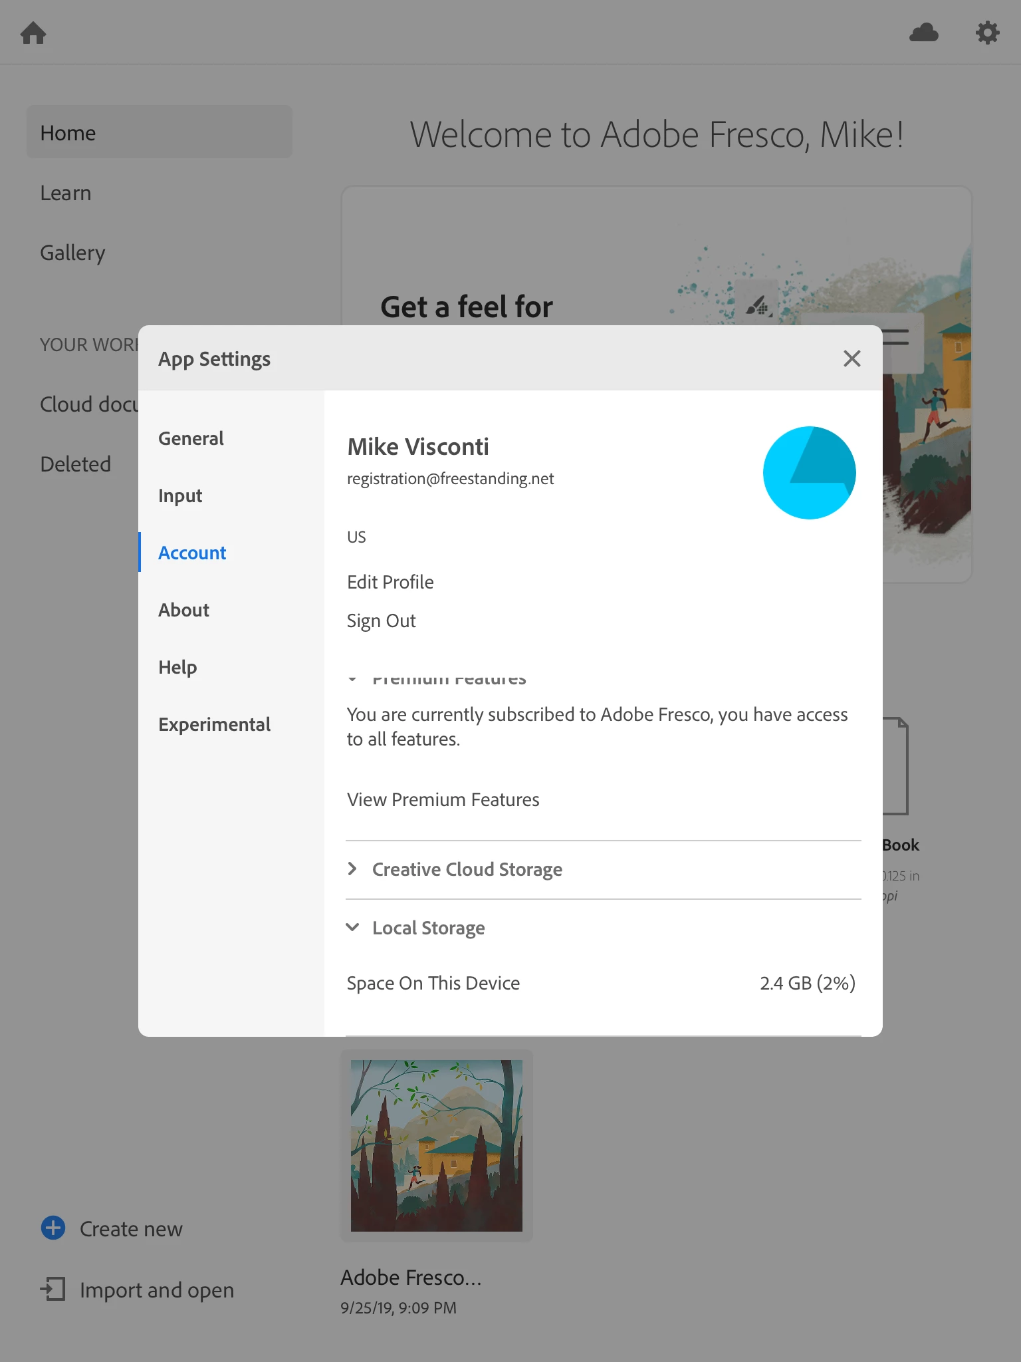This screenshot has width=1021, height=1362.
Task: Expand the Creative Cloud Storage chevron
Action: [353, 869]
